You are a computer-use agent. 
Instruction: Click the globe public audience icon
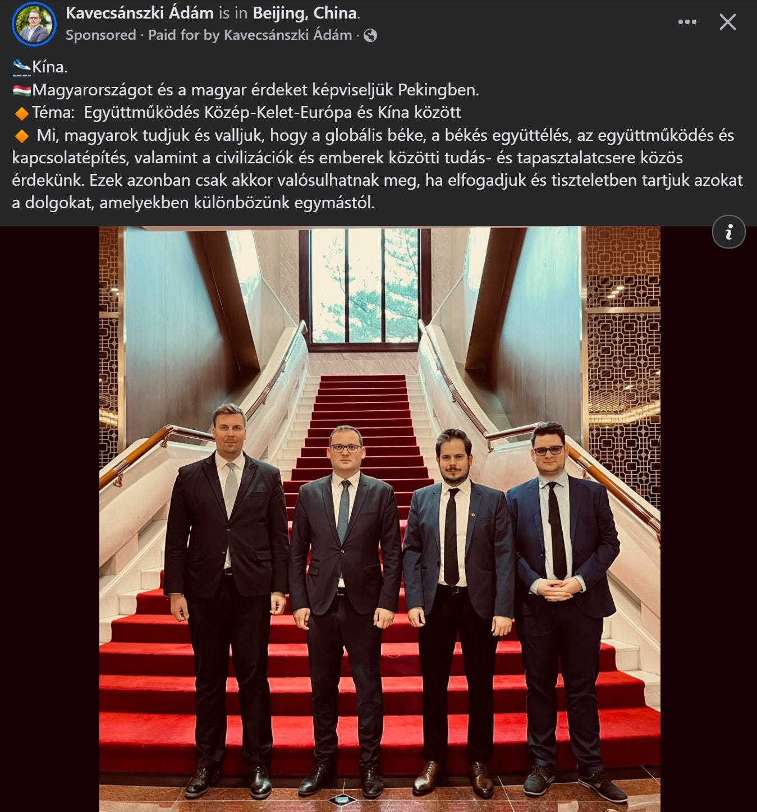[x=370, y=36]
